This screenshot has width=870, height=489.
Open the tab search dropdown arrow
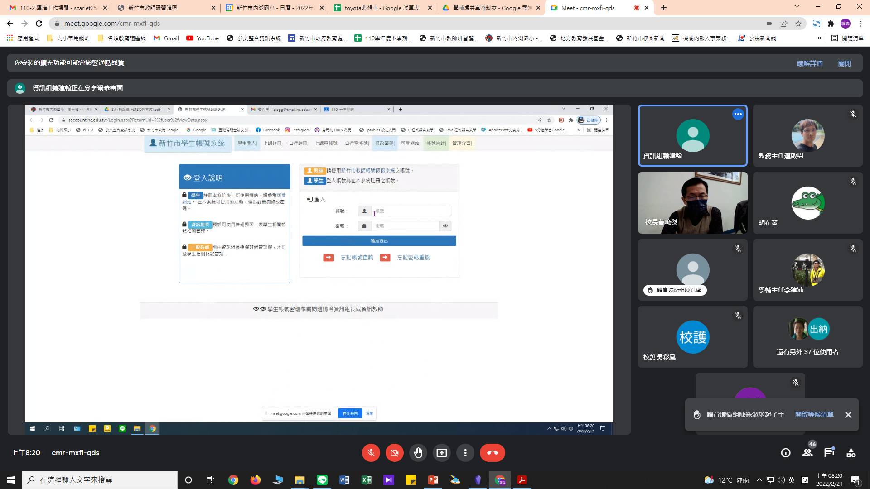[x=797, y=7]
